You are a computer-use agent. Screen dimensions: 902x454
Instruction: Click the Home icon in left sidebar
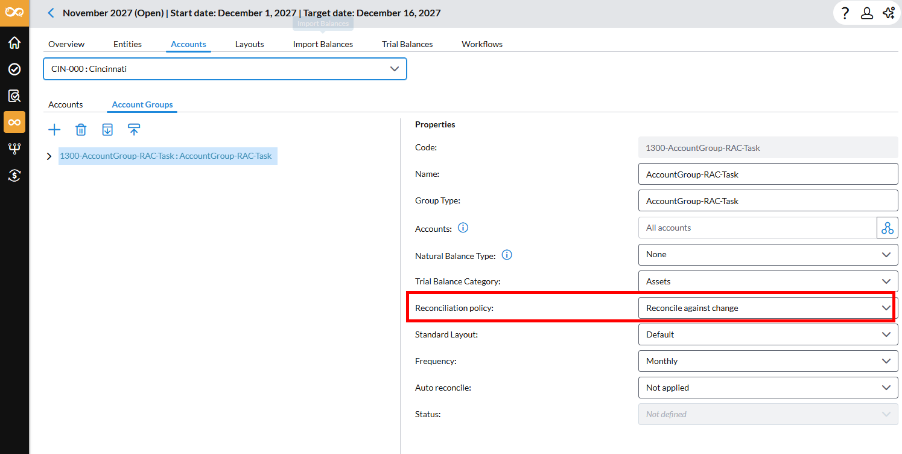14,43
